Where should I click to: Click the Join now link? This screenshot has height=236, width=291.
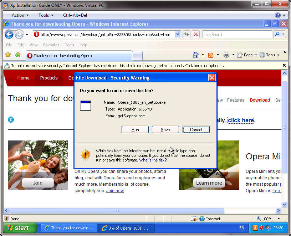coord(115,191)
